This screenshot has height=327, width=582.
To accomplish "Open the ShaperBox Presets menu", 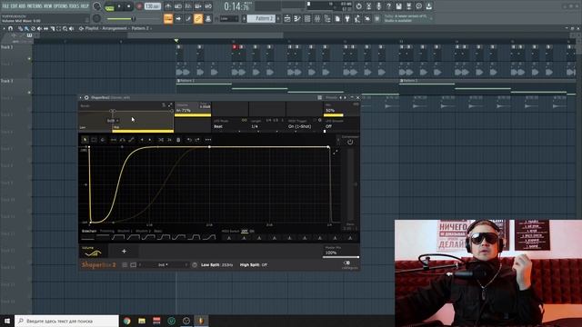I will point(331,97).
